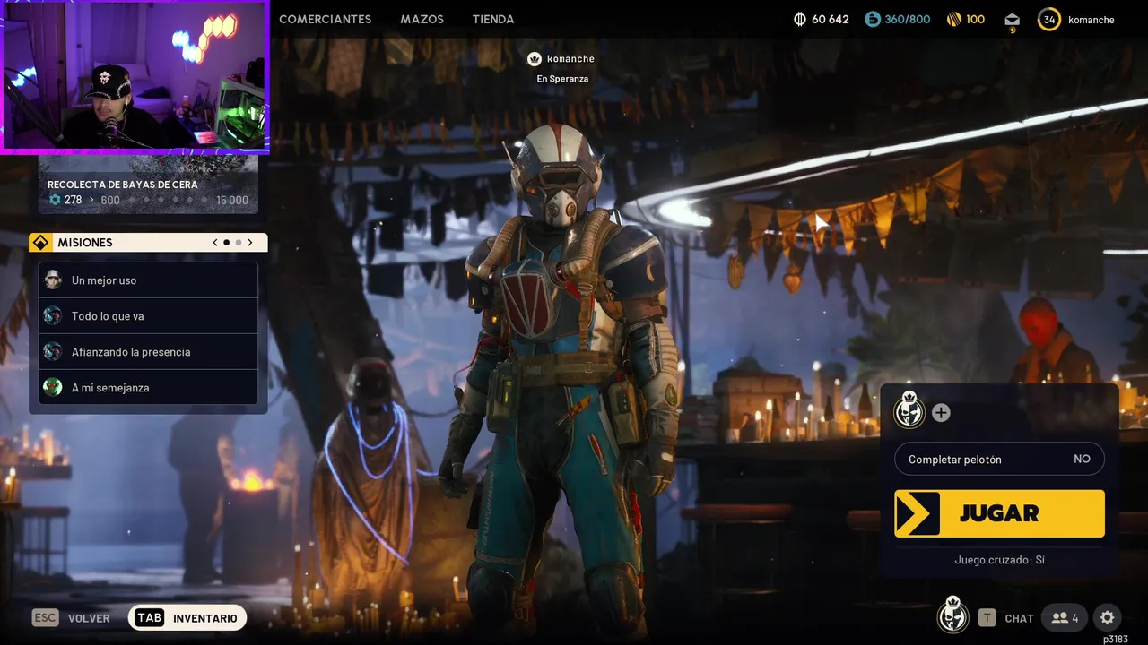Go back with ESC VOLVER button
The image size is (1148, 645).
coord(71,618)
